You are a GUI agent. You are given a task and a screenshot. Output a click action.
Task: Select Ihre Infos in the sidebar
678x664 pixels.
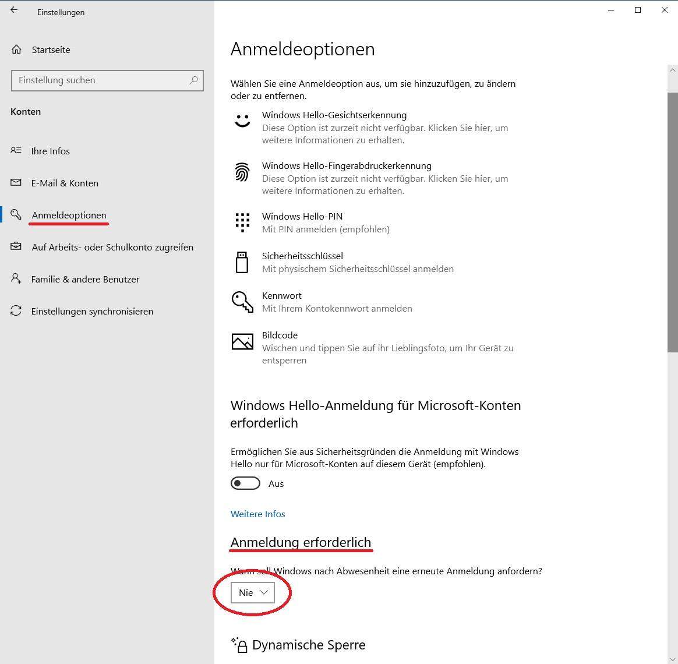click(51, 151)
